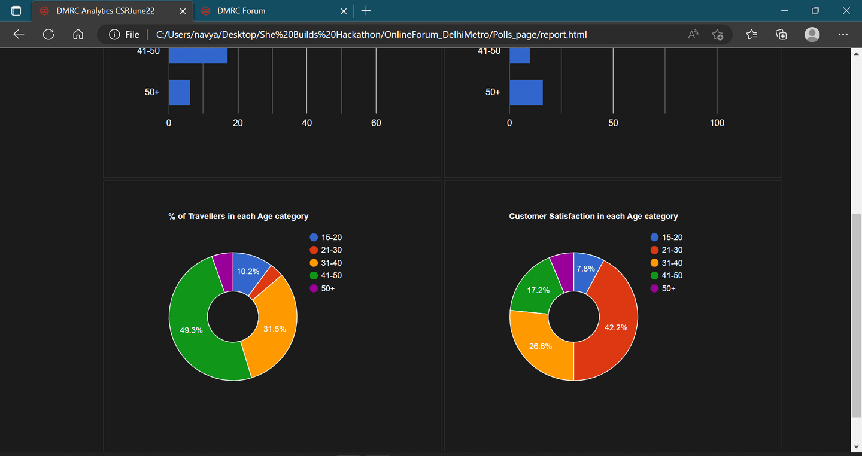Click the 41-50 bar in left bar chart
Screen dimensions: 862x456
tap(198, 56)
